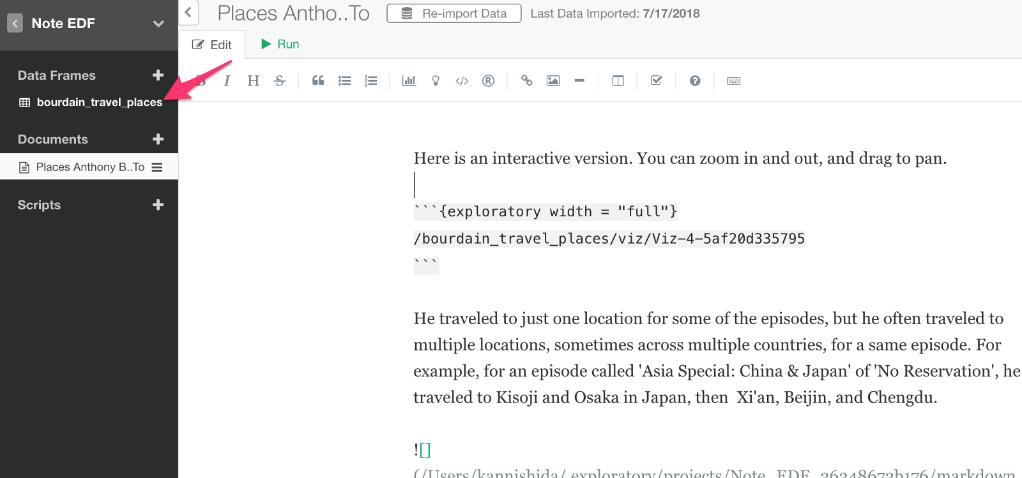Add a new Data Frame
Screen dimensions: 1022x478
tap(158, 75)
